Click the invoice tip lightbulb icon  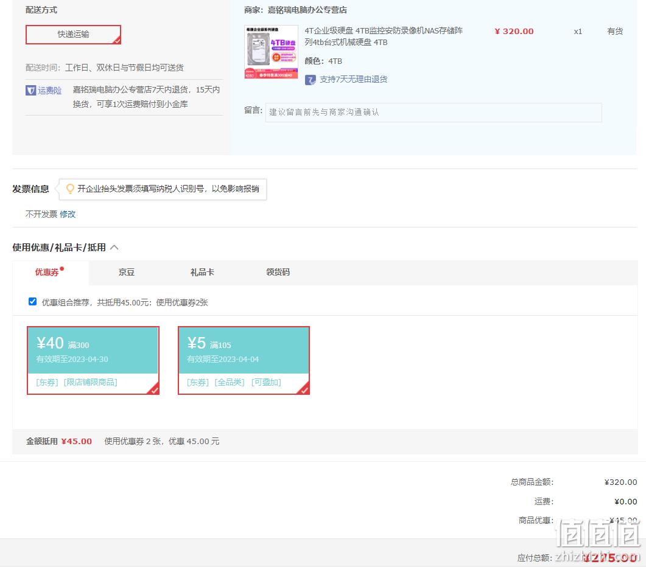pos(71,189)
